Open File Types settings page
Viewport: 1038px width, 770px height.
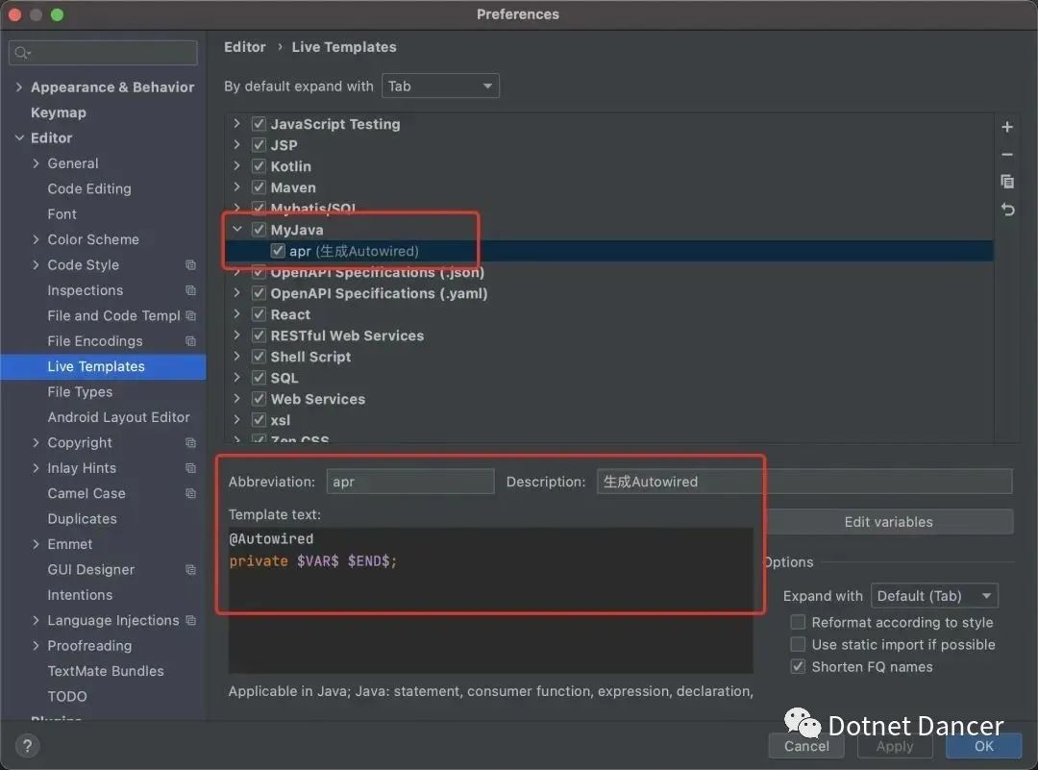[x=80, y=392]
